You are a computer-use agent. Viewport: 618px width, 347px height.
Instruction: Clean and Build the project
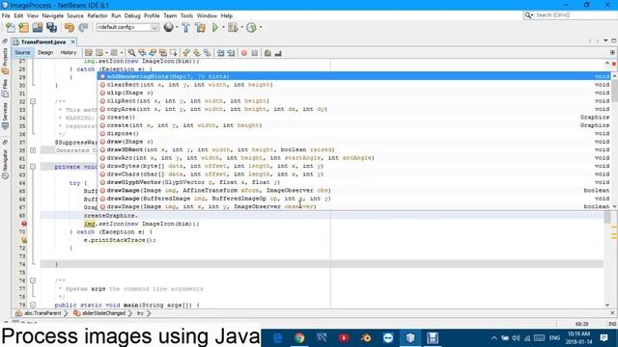coord(200,28)
